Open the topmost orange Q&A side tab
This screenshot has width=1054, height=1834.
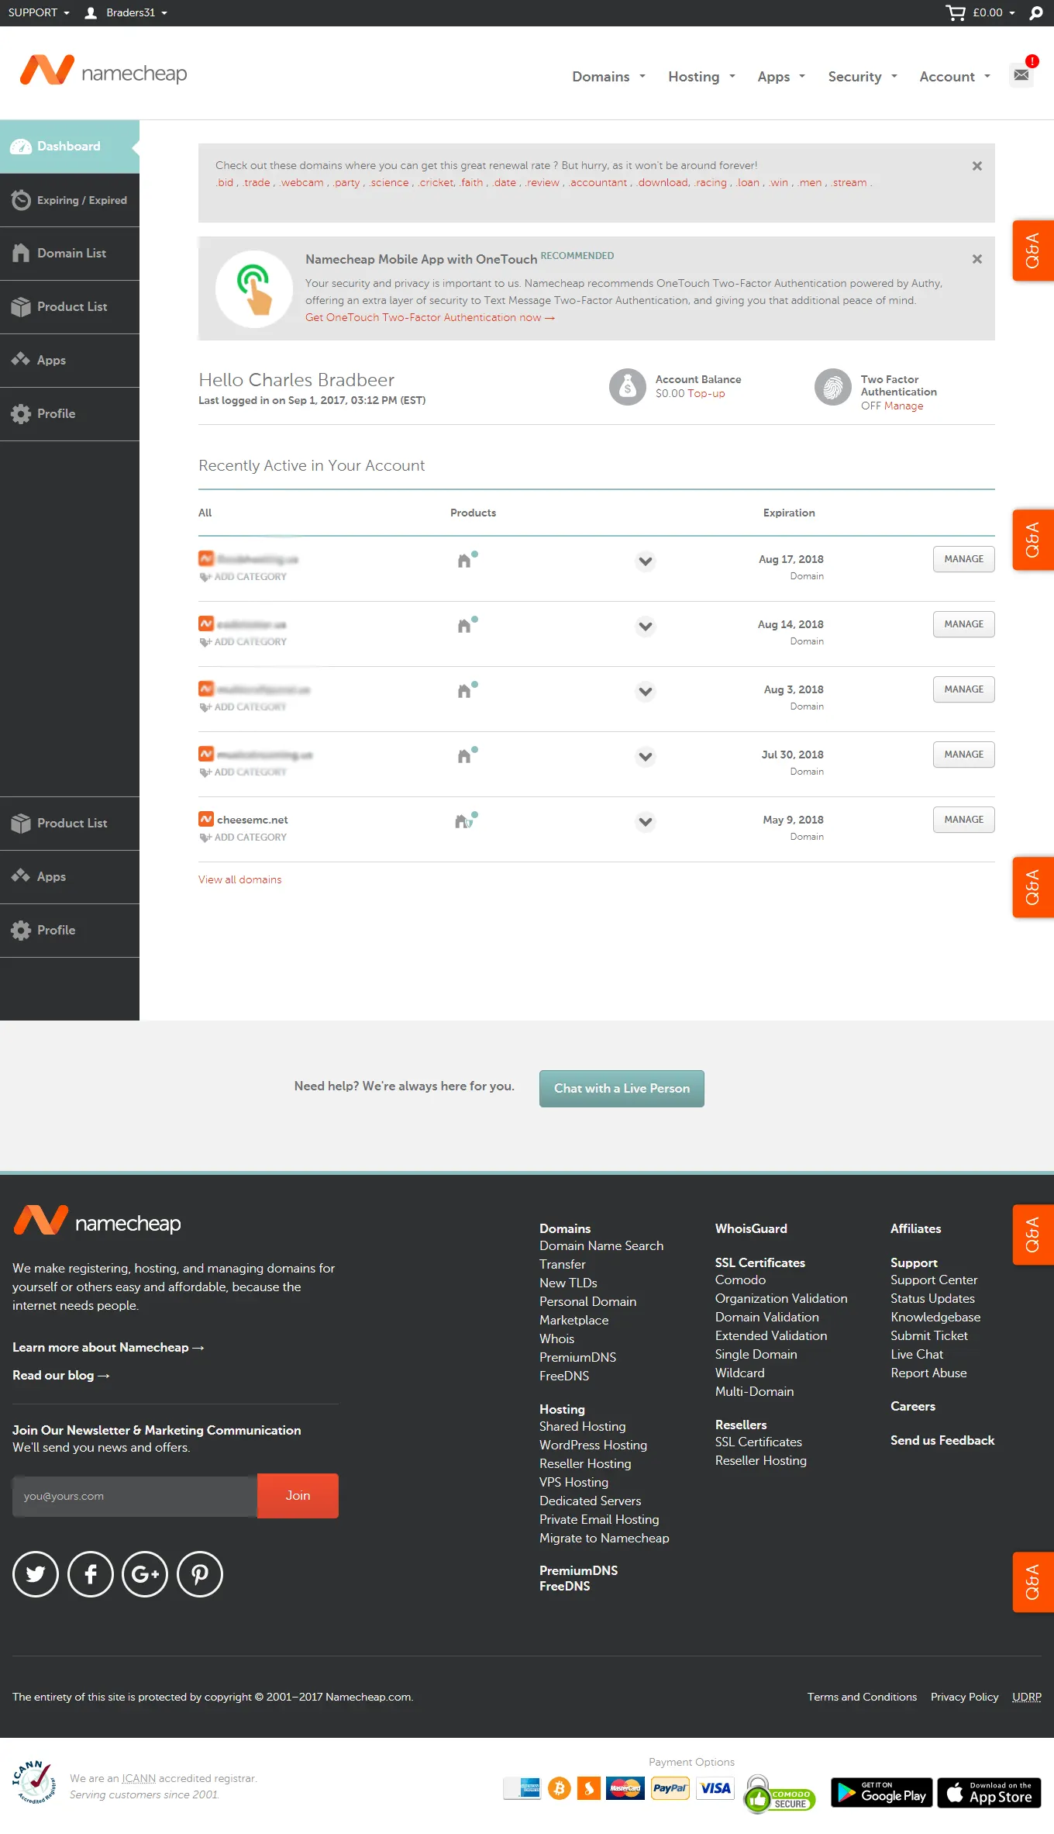click(1033, 250)
